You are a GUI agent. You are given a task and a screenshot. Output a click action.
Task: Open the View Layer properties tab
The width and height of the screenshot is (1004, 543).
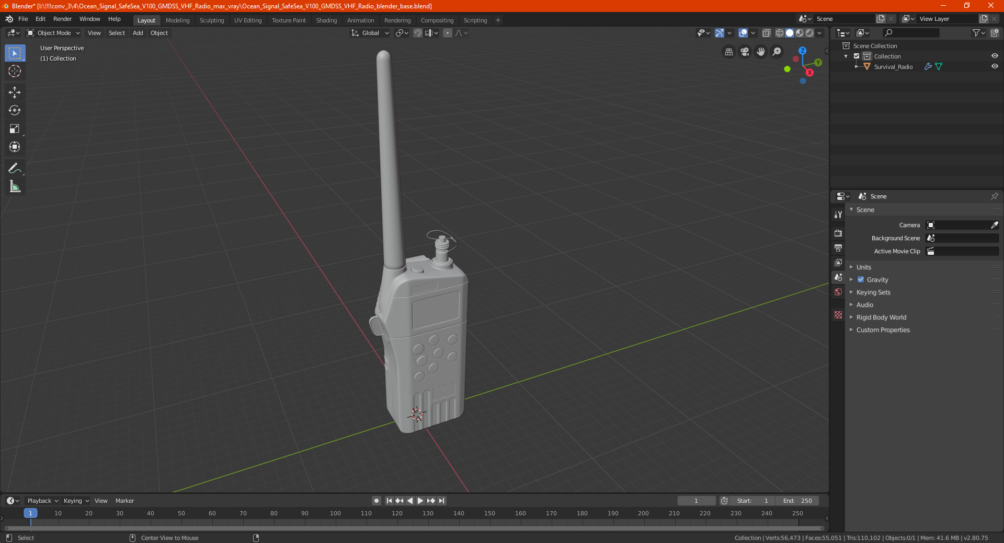tap(838, 262)
